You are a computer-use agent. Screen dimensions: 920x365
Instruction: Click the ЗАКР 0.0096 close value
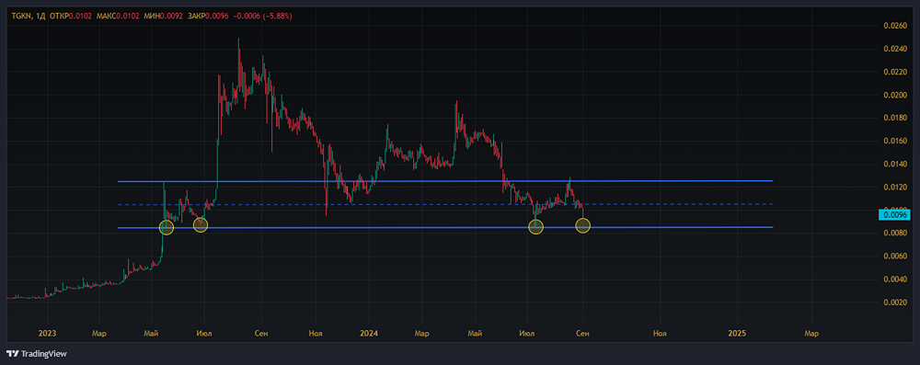tap(207, 16)
